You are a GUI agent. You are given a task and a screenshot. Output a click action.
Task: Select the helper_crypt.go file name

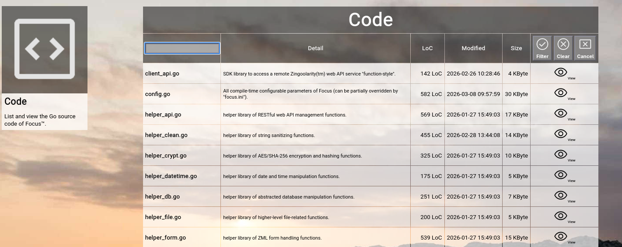[x=166, y=156]
